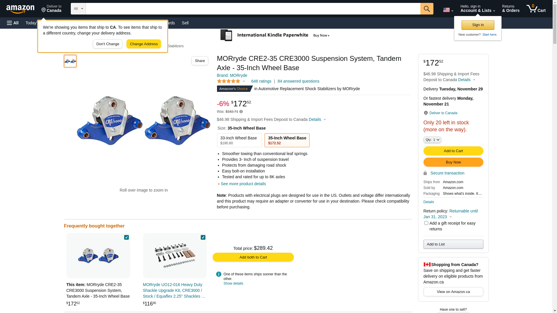Toggle the gift receipt checkbox
This screenshot has height=313, width=557.
click(x=426, y=223)
